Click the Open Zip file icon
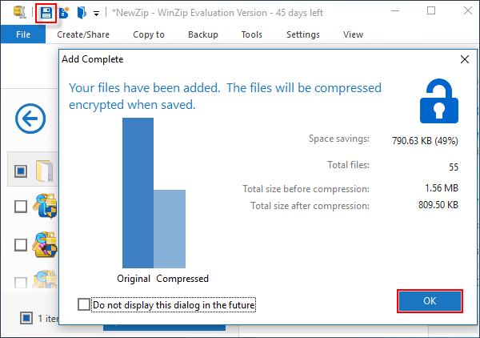This screenshot has height=338, width=480. (81, 12)
